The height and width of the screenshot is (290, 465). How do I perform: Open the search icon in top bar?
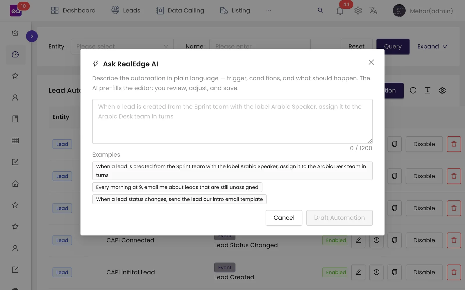[x=320, y=10]
